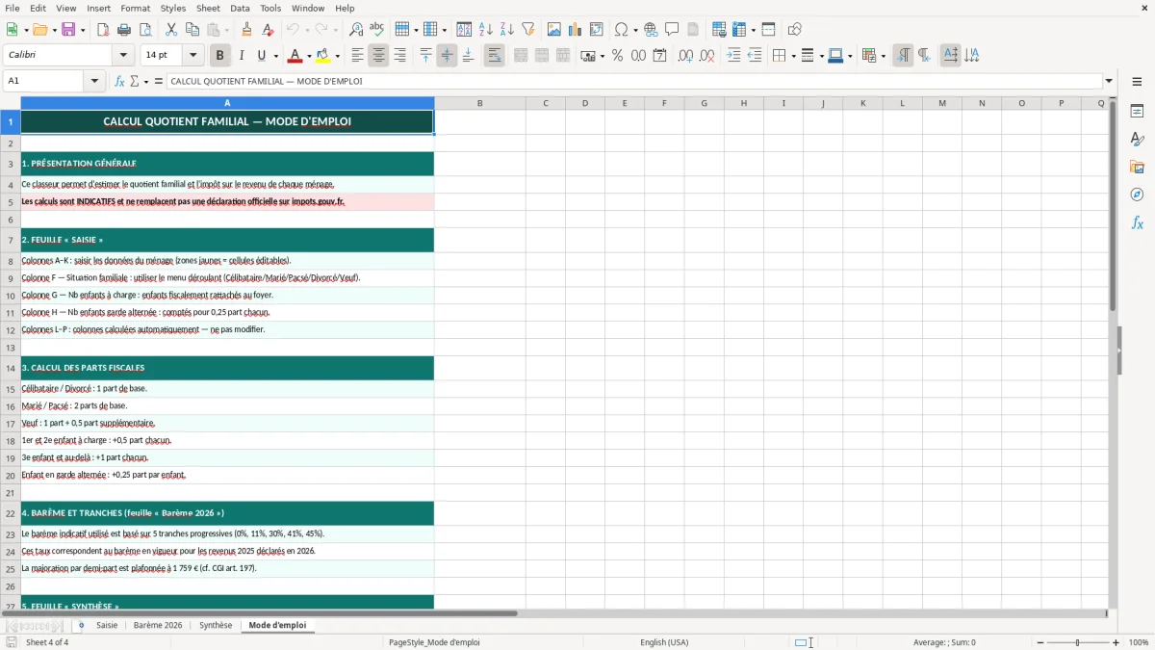This screenshot has width=1155, height=650.
Task: Open Find and Replace
Action: coord(356,30)
